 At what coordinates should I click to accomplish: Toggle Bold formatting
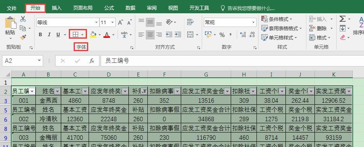40,35
